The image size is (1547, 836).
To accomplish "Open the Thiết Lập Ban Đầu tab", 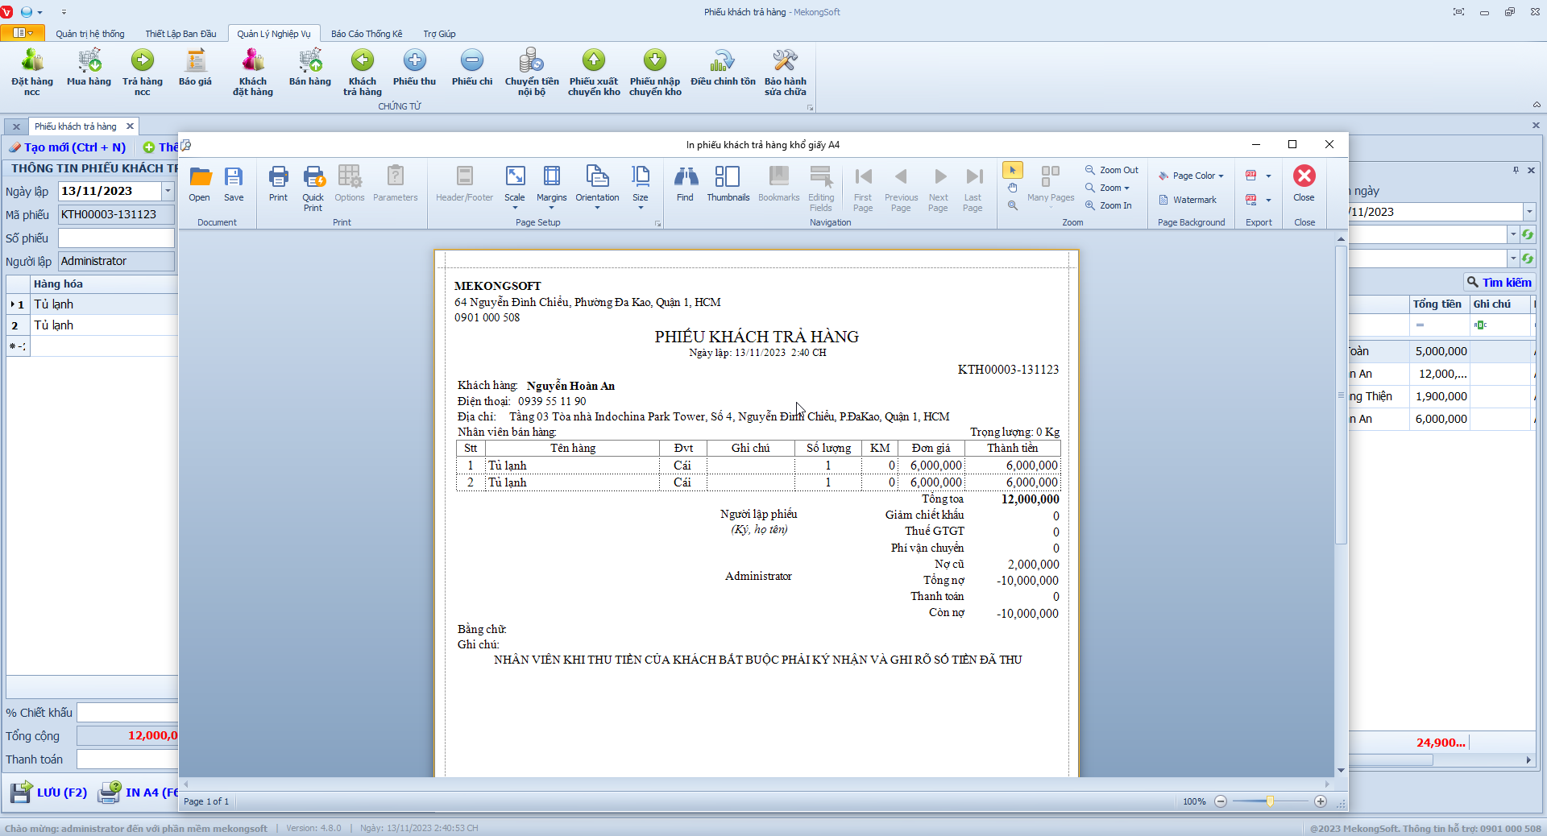I will tap(180, 34).
